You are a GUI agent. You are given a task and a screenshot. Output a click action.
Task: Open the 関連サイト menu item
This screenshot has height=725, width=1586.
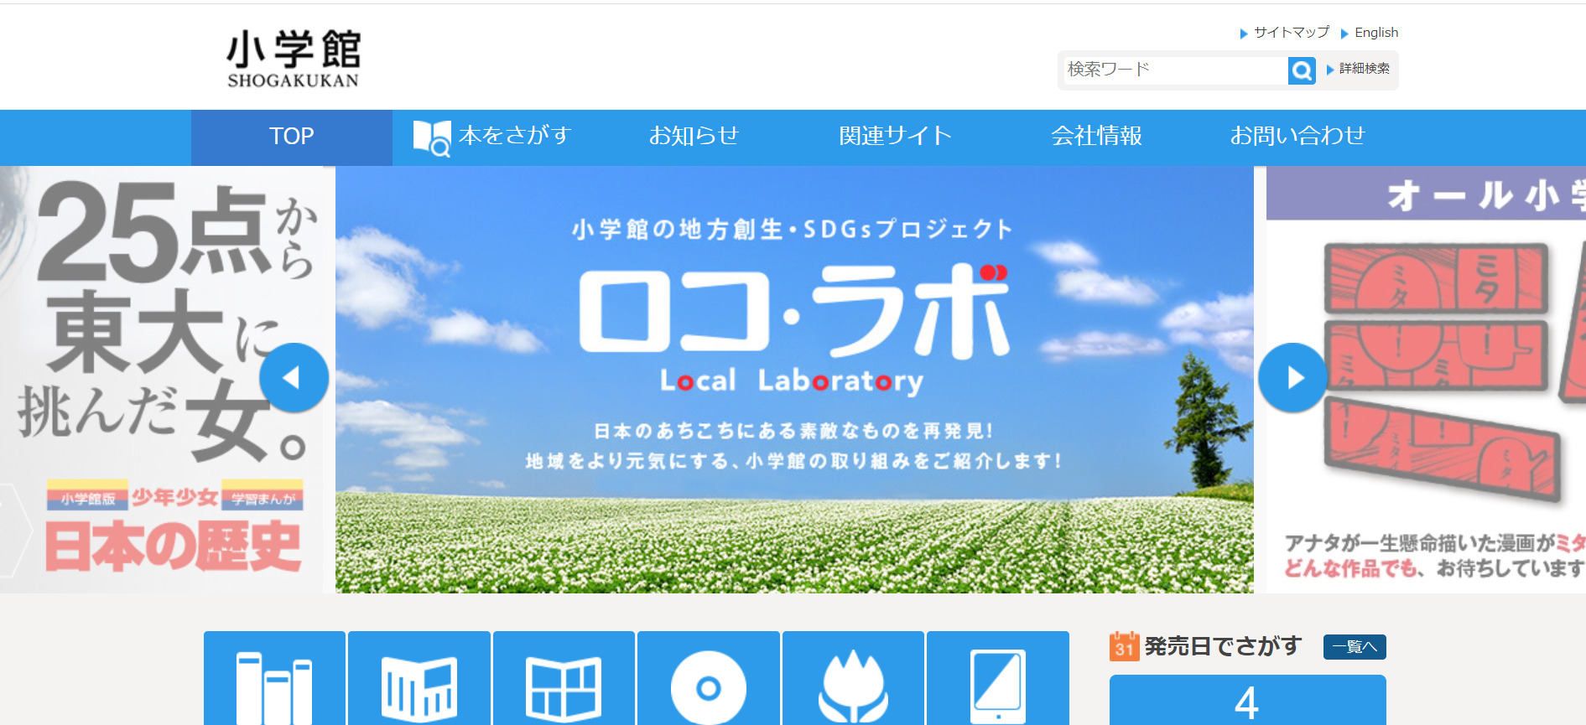[896, 136]
